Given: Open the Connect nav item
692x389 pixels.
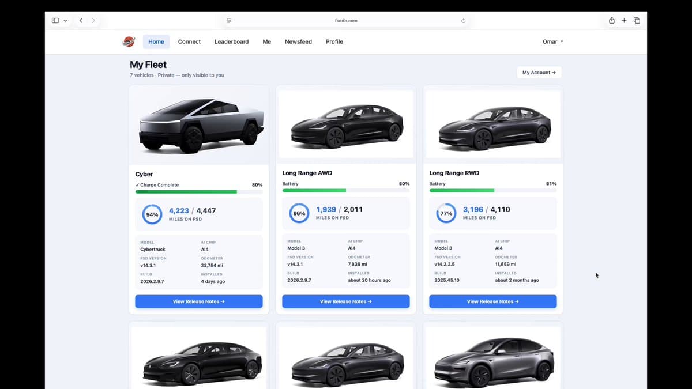Looking at the screenshot, I should (x=189, y=41).
